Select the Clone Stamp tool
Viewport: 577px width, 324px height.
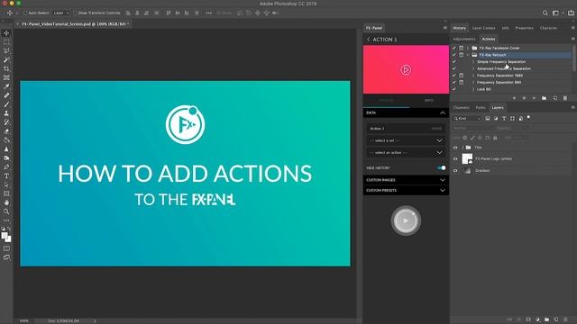click(6, 113)
